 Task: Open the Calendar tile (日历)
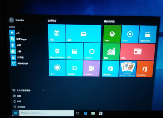pos(57,33)
